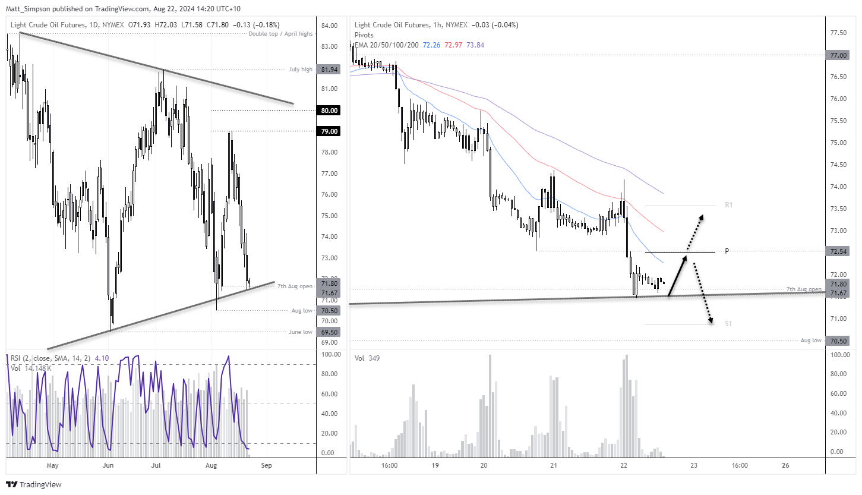Click the Pivots indicator legend
Screen dimensions: 862x495
(364, 35)
